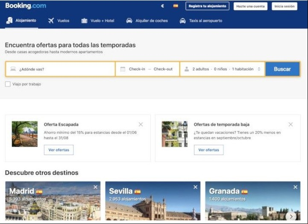Screen dimensions: 308x224
Task: Switch to the Vuelos tab
Action: pyautogui.click(x=59, y=21)
